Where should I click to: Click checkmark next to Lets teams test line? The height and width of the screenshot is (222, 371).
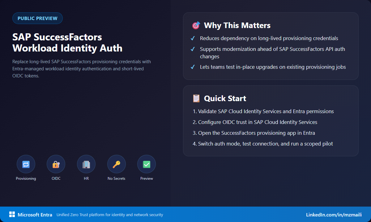[193, 67]
